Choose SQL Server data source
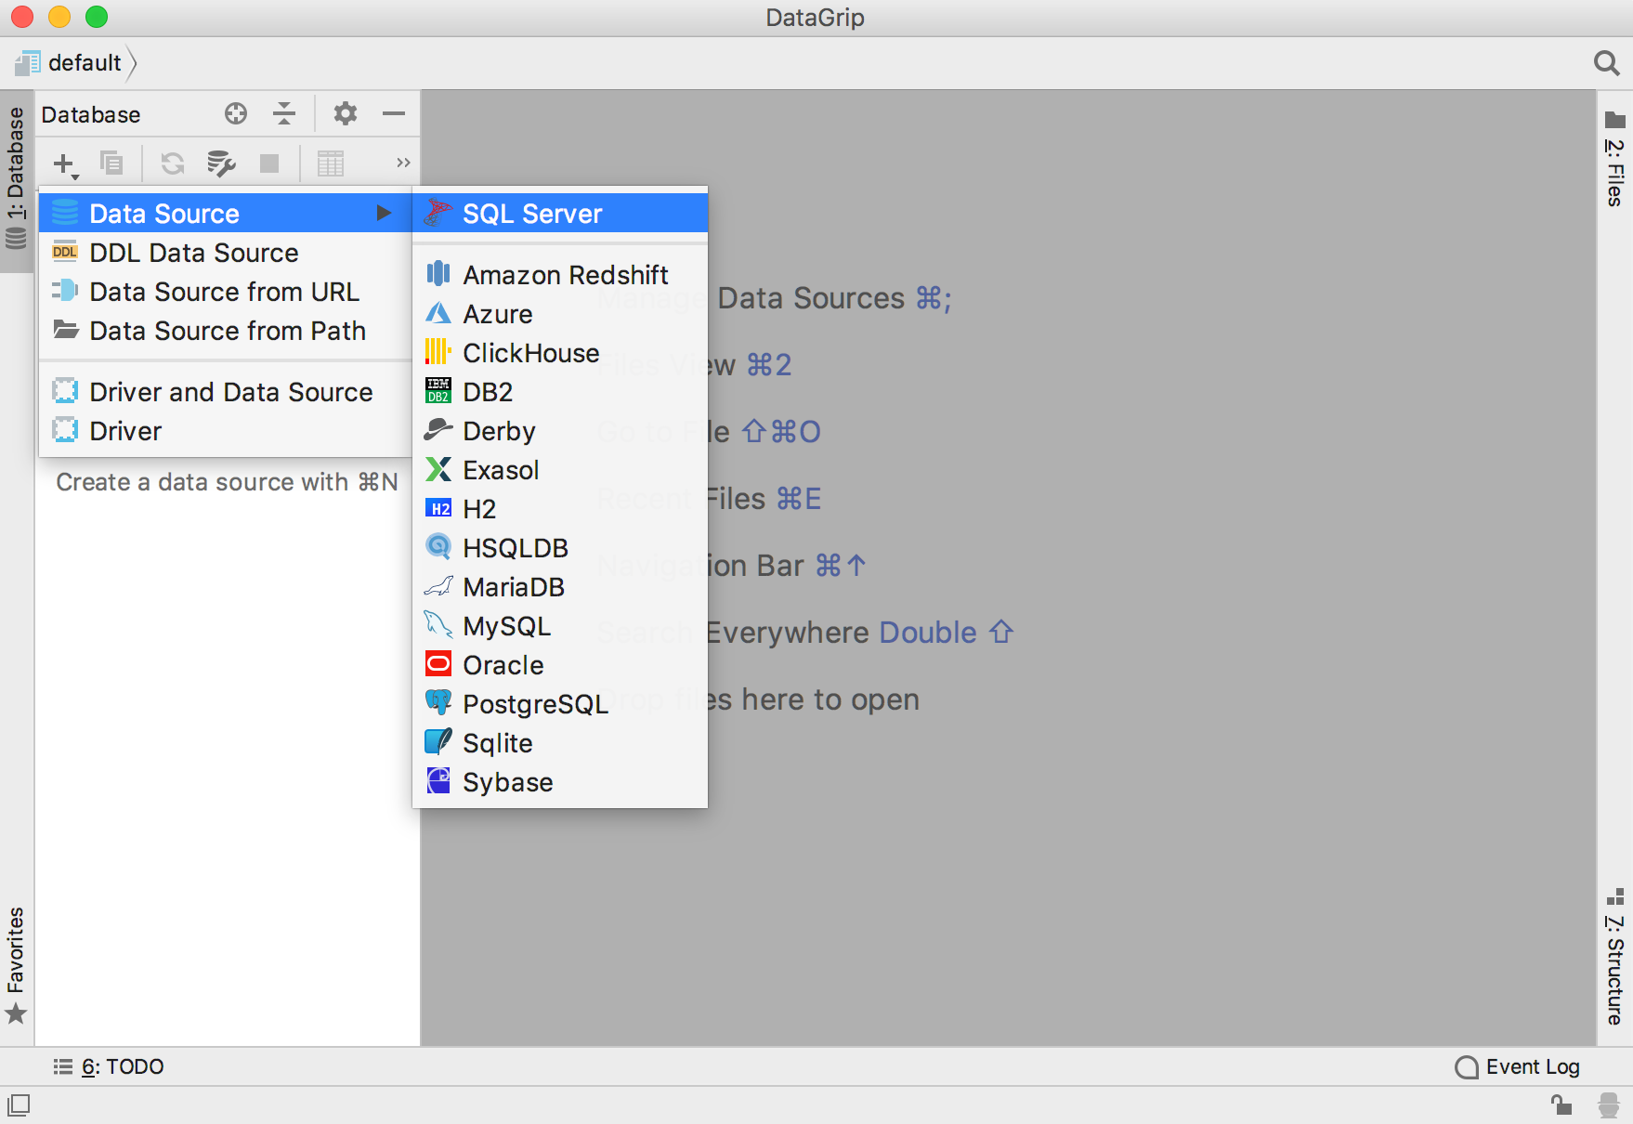The height and width of the screenshot is (1124, 1633). click(560, 214)
